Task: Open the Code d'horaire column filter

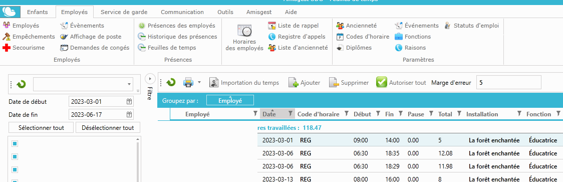Action: pyautogui.click(x=347, y=114)
